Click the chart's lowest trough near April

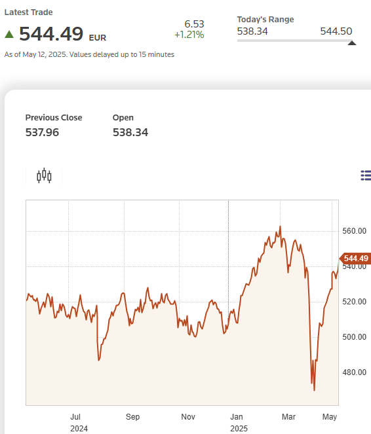pos(314,389)
